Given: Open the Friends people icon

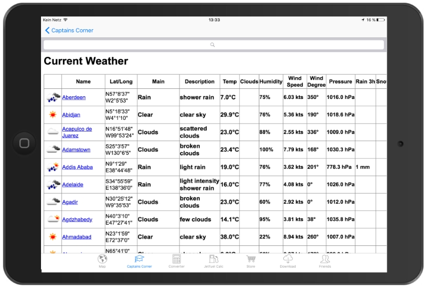Looking at the screenshot, I should pos(325,259).
